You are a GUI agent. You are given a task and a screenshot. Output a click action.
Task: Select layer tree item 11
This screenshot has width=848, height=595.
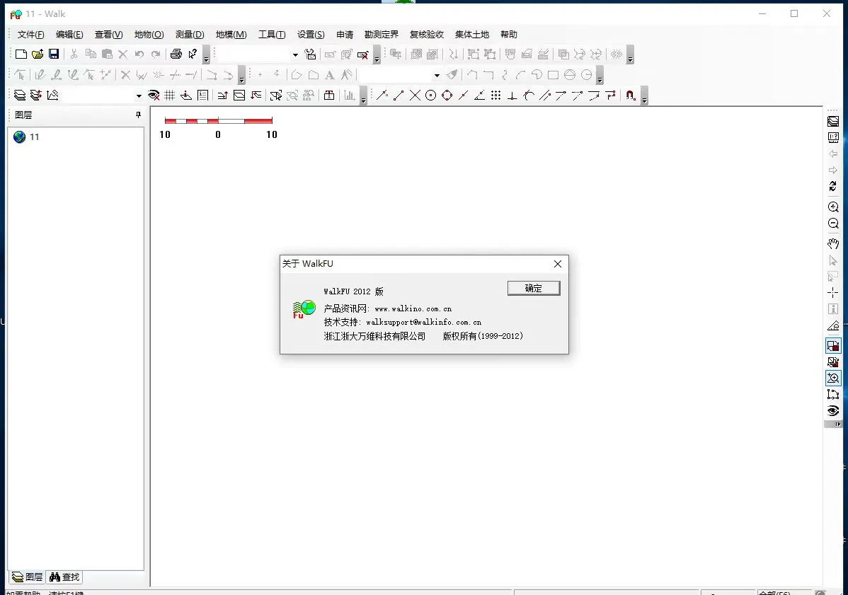pos(34,137)
